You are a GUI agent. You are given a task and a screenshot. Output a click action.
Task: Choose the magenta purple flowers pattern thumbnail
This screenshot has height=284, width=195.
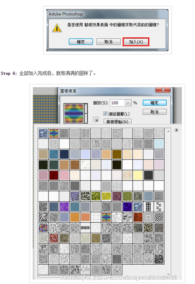[117, 196]
